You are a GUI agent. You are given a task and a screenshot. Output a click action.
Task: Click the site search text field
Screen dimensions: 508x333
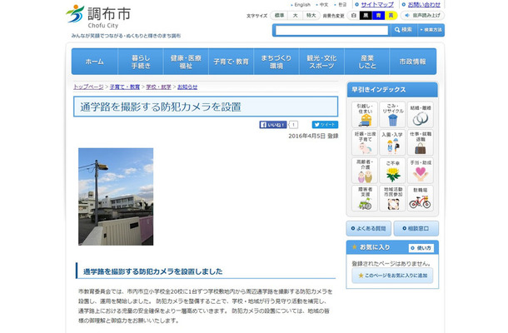pos(331,30)
